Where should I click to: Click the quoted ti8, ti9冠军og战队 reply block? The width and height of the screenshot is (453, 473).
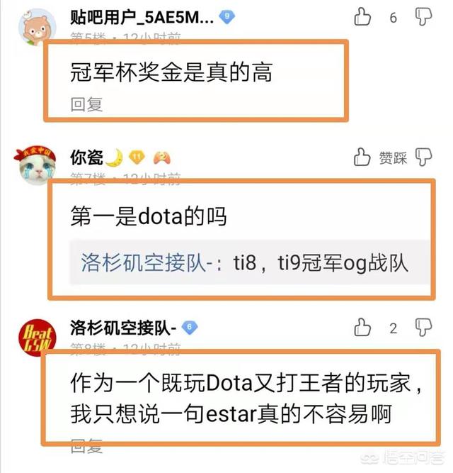250,262
